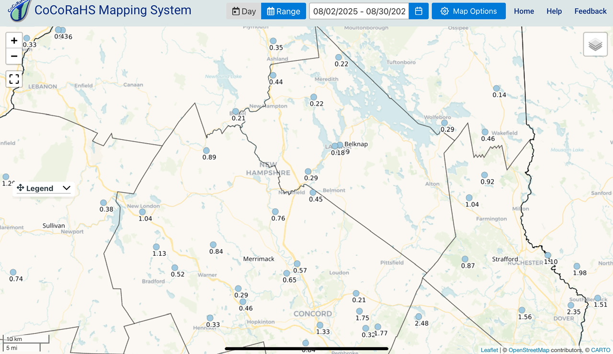Click the Merrimack county label
The image size is (613, 354).
click(259, 259)
